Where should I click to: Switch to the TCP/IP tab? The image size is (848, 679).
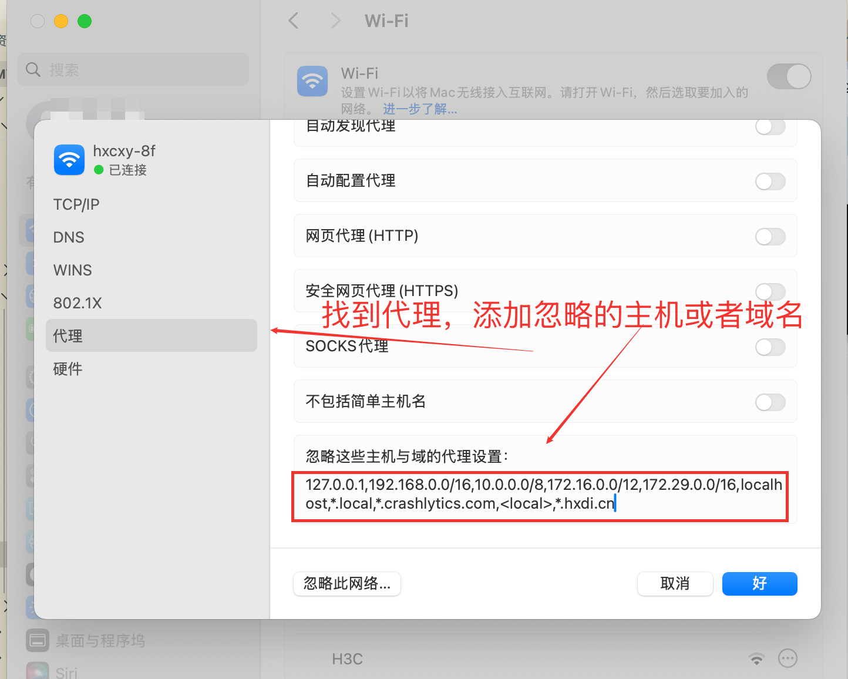click(x=76, y=204)
